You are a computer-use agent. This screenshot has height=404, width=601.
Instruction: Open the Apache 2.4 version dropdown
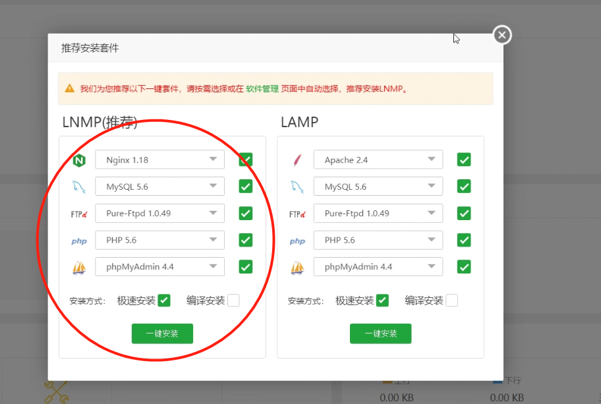point(378,159)
